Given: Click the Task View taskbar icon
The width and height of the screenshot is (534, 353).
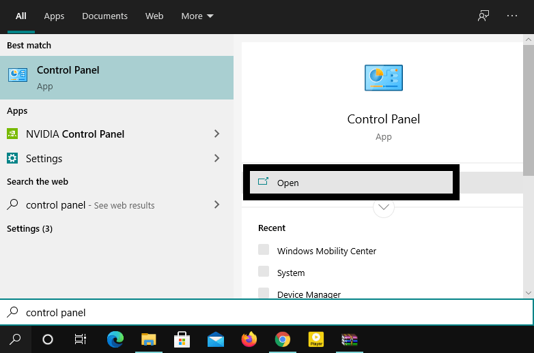Looking at the screenshot, I should 81,339.
